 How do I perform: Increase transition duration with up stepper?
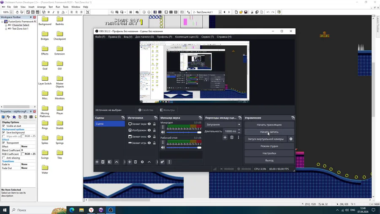(x=239, y=130)
